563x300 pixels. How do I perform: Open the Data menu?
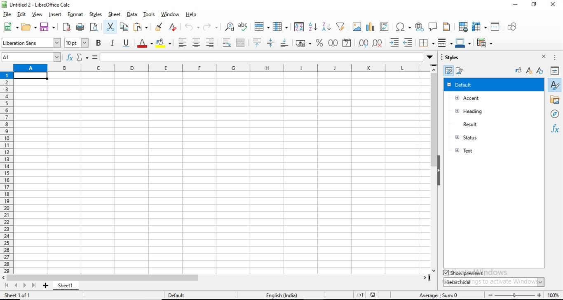(x=131, y=14)
